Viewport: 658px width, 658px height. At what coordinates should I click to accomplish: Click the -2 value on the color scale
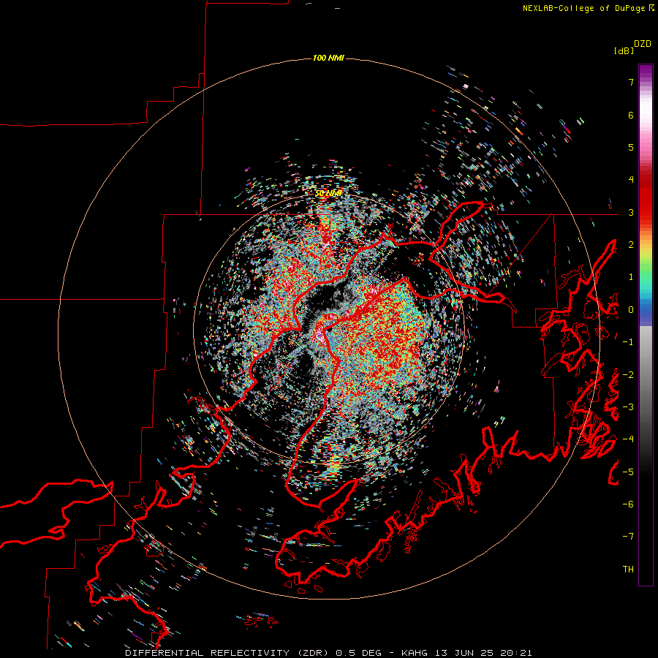coord(628,375)
